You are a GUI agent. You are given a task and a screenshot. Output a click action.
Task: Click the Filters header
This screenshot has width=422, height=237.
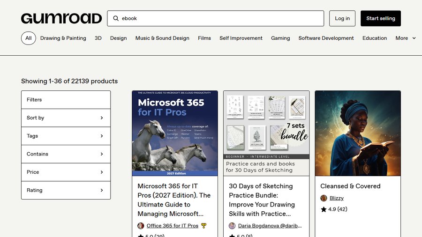pos(66,100)
